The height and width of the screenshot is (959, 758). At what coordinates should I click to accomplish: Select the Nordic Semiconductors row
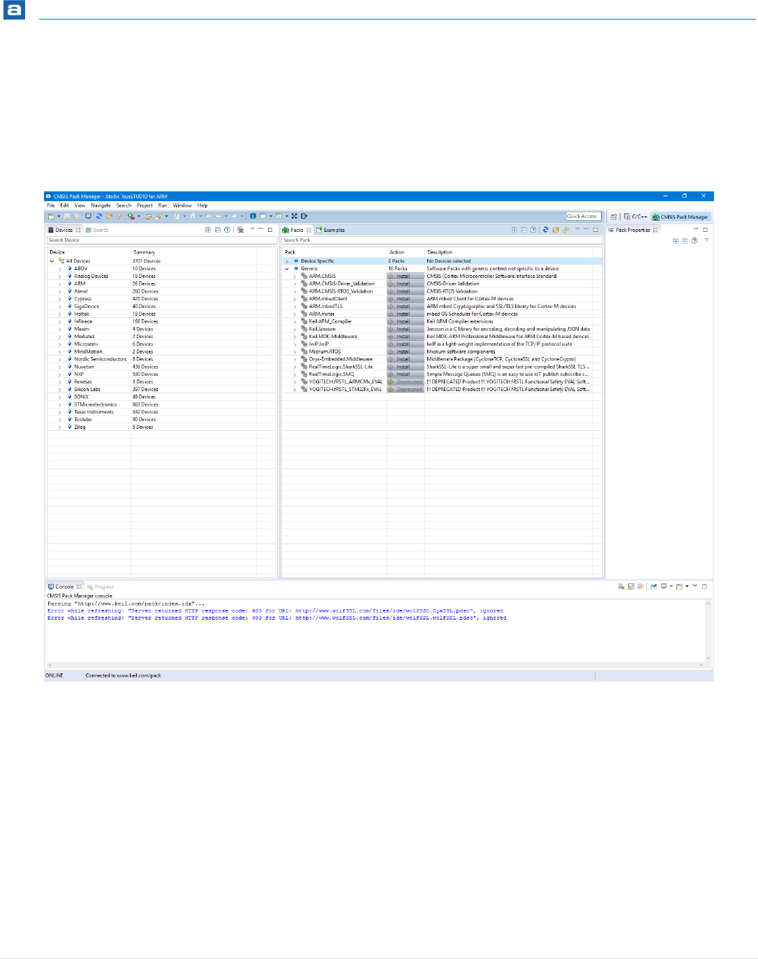click(162, 359)
